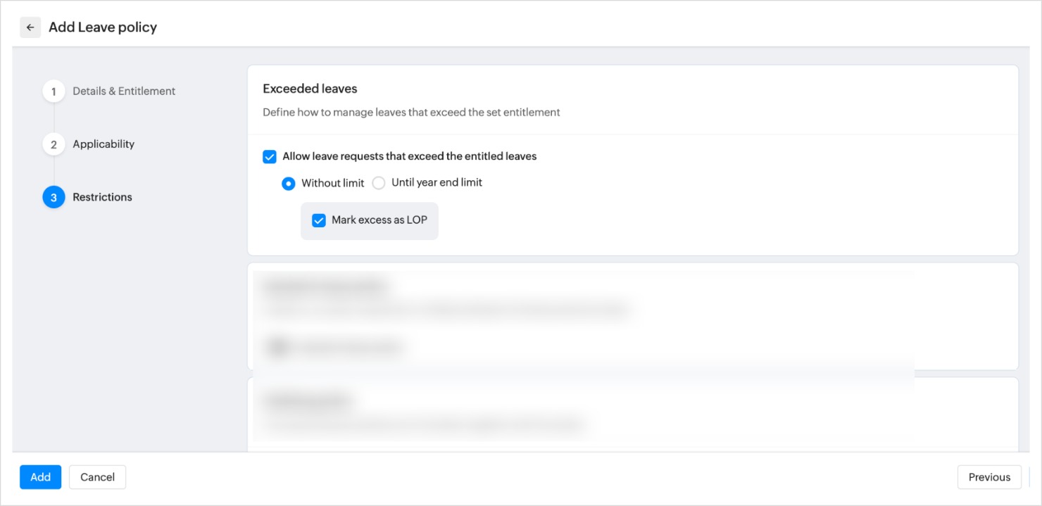
Task: Click the Add button
Action: tap(40, 477)
